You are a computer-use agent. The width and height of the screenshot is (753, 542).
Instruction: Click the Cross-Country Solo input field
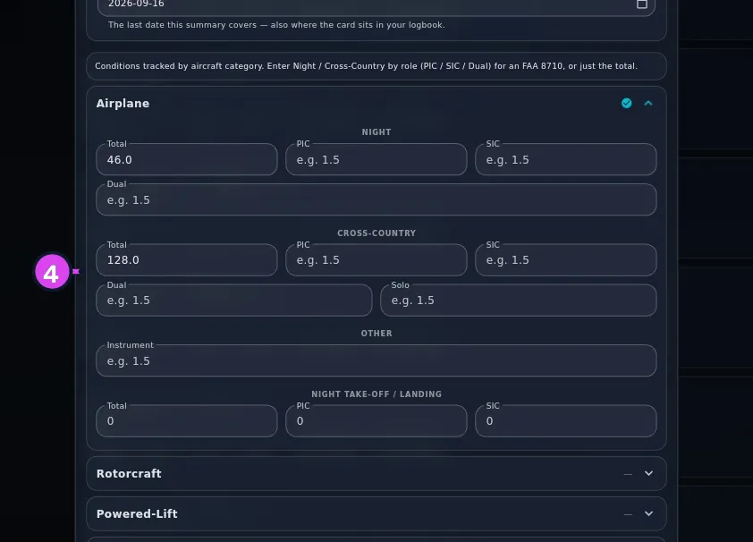coord(518,301)
